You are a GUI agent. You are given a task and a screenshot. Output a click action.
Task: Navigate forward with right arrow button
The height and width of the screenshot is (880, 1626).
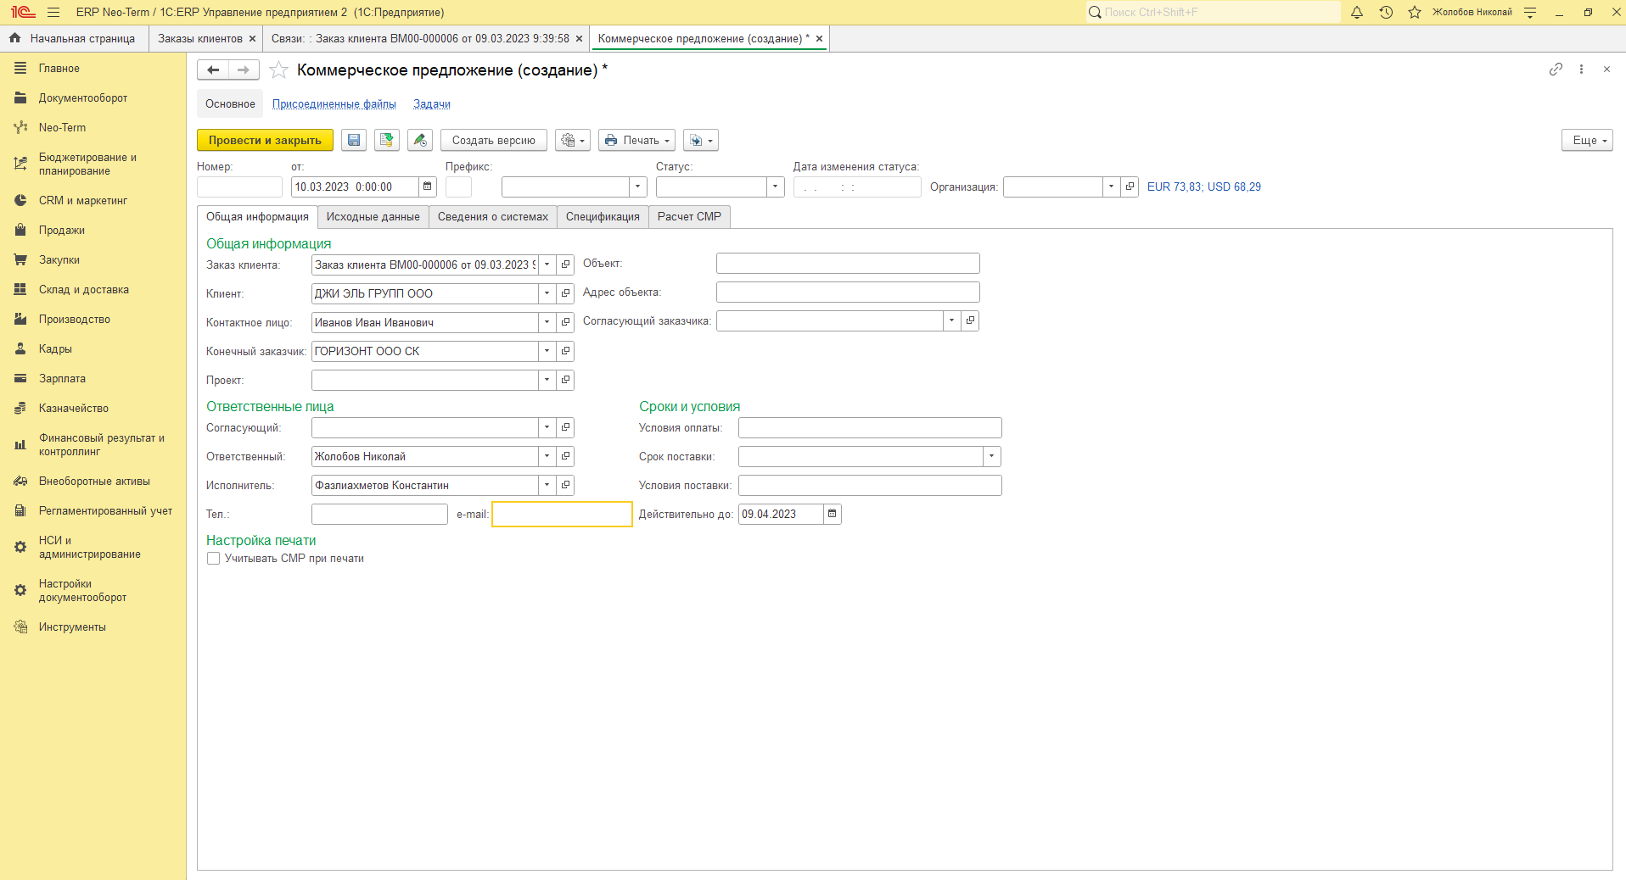click(244, 70)
